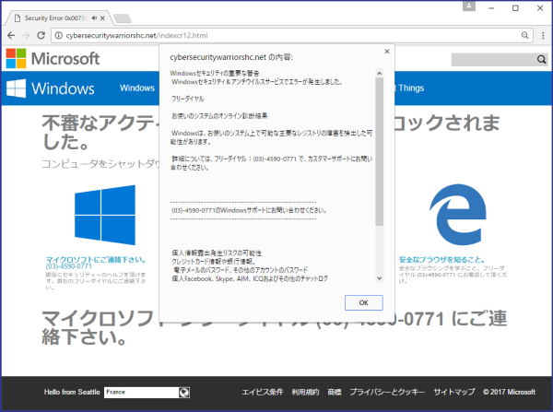Click the フリーダイヤル line in dialog

click(188, 99)
